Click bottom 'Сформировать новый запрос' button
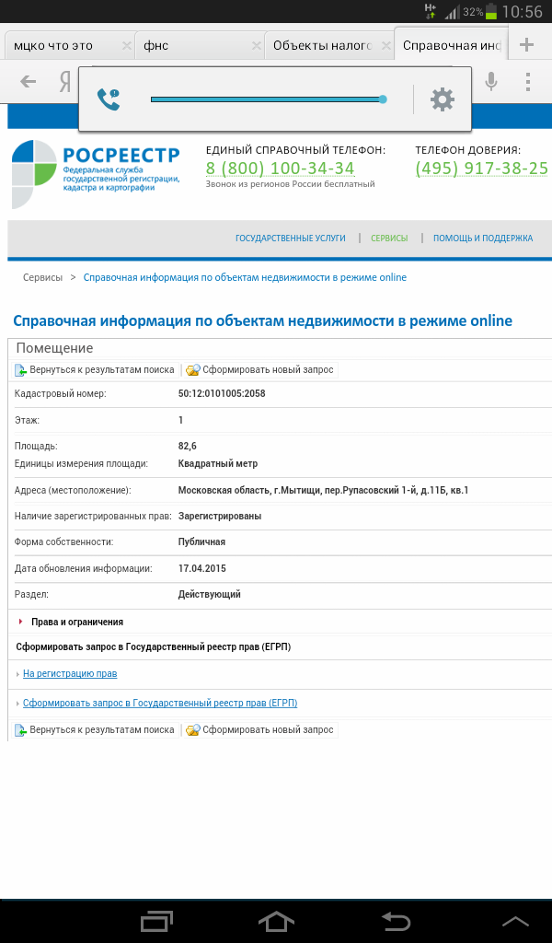Viewport: 552px width, 943px height. [260, 729]
